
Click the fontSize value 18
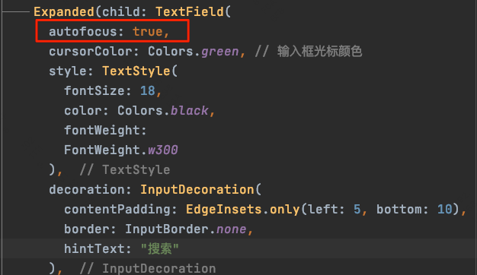[148, 91]
